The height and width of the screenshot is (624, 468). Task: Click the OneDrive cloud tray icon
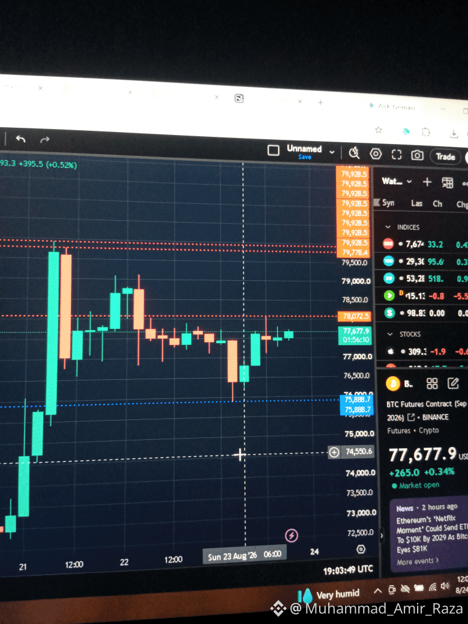tap(405, 589)
